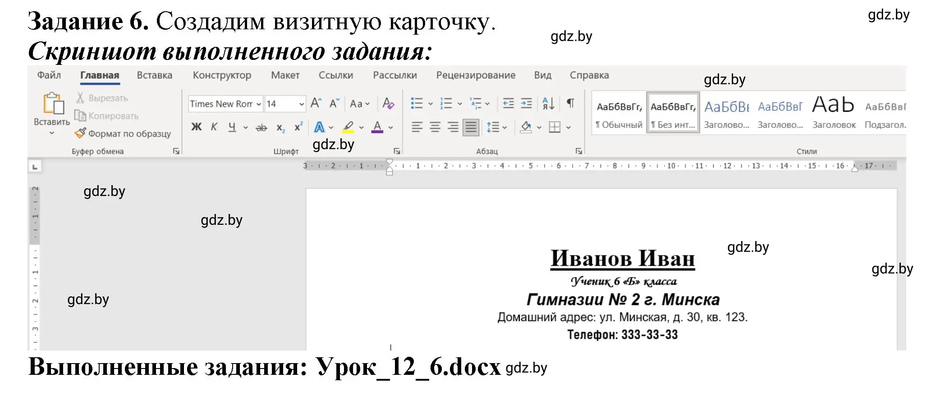Toggle superscript formatting
The width and height of the screenshot is (931, 396).
[x=298, y=127]
